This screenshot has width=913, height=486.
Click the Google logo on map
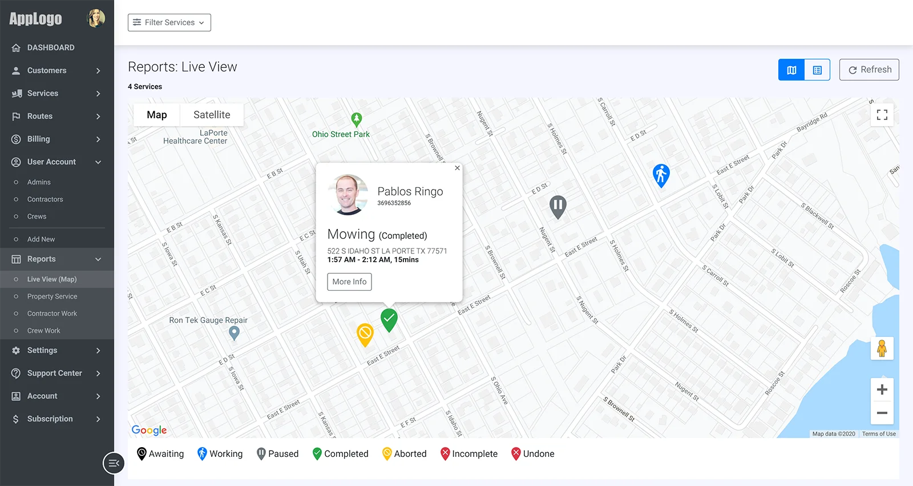(x=150, y=430)
